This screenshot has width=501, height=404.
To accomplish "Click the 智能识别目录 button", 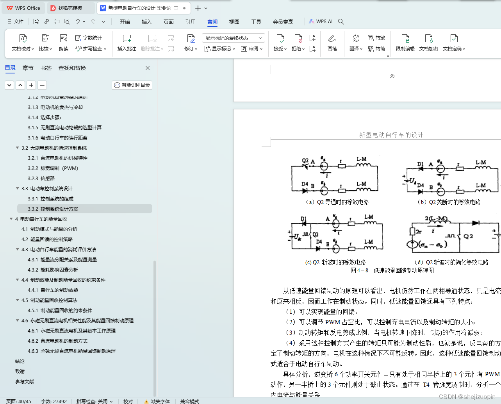I will point(132,85).
